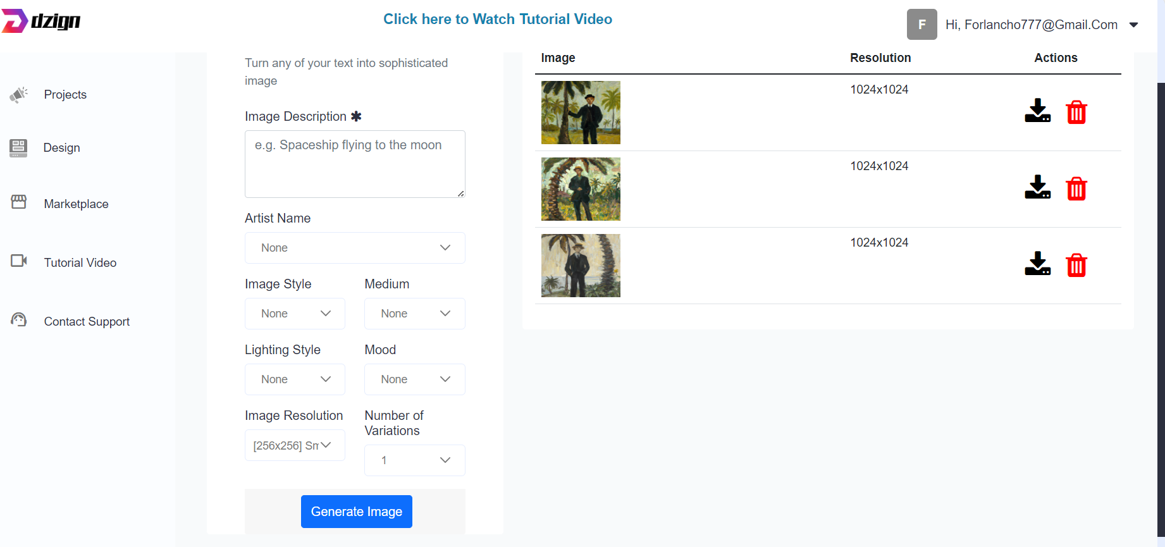Open the Image Style dropdown
1165x547 pixels.
click(295, 314)
